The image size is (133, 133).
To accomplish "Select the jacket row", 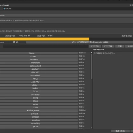I will pos(39,88).
